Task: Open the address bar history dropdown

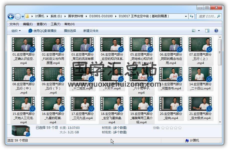Action: click(x=186, y=16)
